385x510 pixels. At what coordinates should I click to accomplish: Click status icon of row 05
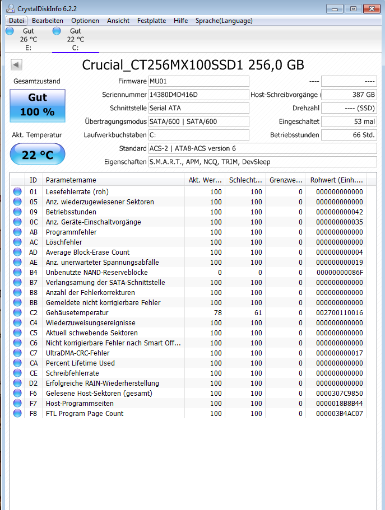tap(17, 202)
